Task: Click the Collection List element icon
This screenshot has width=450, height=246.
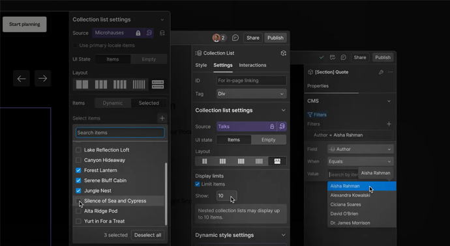Action: (x=198, y=53)
